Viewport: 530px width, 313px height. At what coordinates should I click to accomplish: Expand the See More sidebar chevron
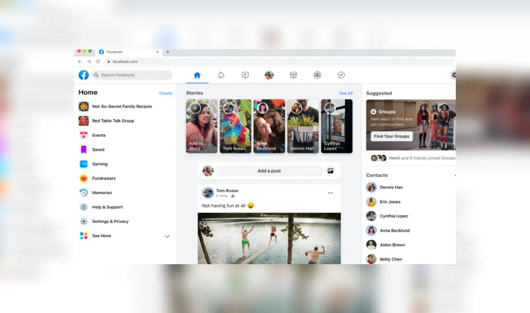167,236
